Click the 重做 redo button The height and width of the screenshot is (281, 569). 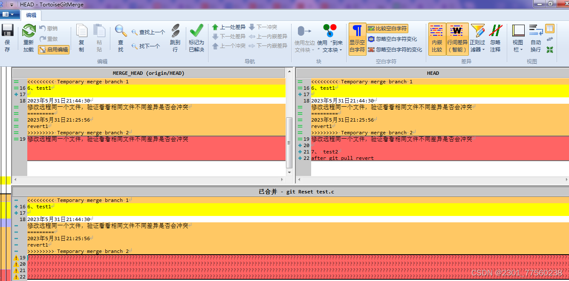(x=48, y=39)
